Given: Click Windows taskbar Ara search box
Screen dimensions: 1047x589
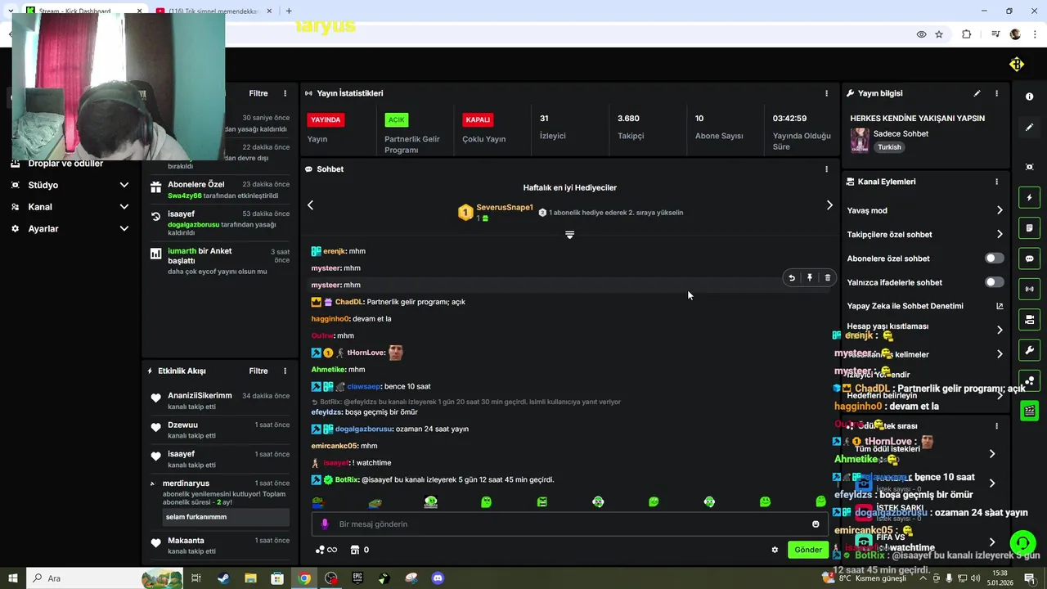Looking at the screenshot, I should click(x=105, y=578).
